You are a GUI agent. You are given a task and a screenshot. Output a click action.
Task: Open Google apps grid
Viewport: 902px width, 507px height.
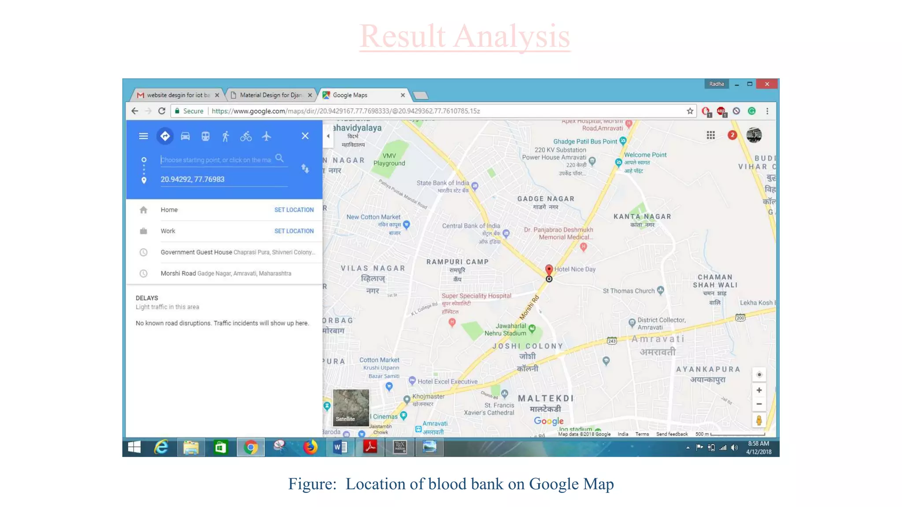click(x=710, y=136)
